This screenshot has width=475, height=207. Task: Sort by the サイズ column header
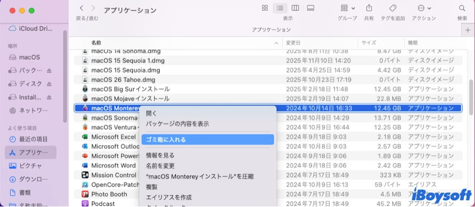(x=369, y=43)
